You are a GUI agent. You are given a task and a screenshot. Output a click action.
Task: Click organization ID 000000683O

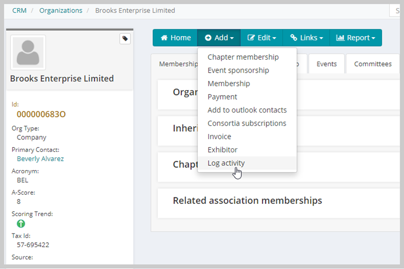pyautogui.click(x=41, y=114)
